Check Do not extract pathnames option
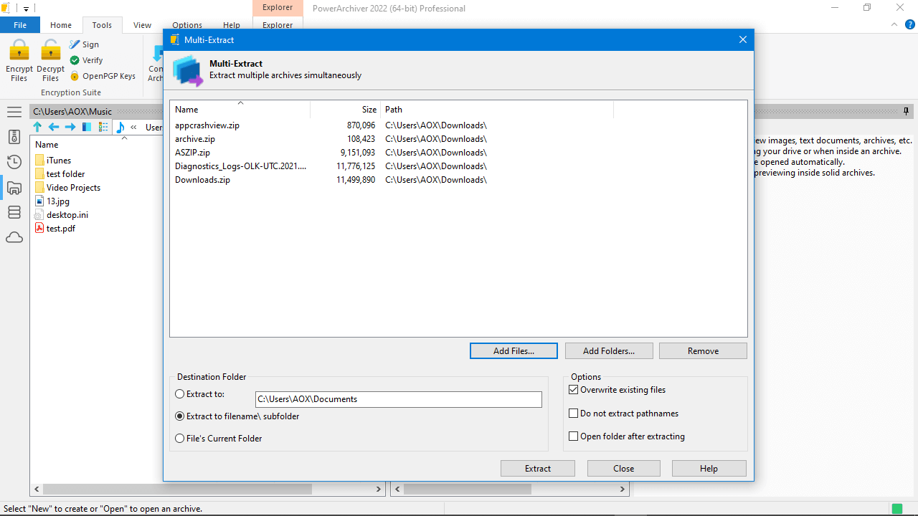The height and width of the screenshot is (516, 918). 573,413
